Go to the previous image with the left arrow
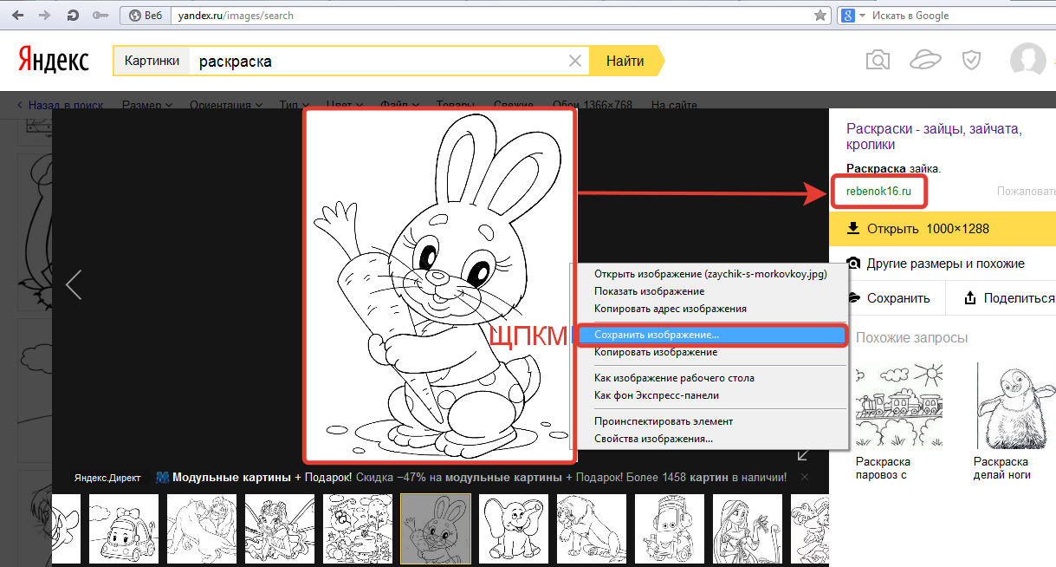 (74, 284)
